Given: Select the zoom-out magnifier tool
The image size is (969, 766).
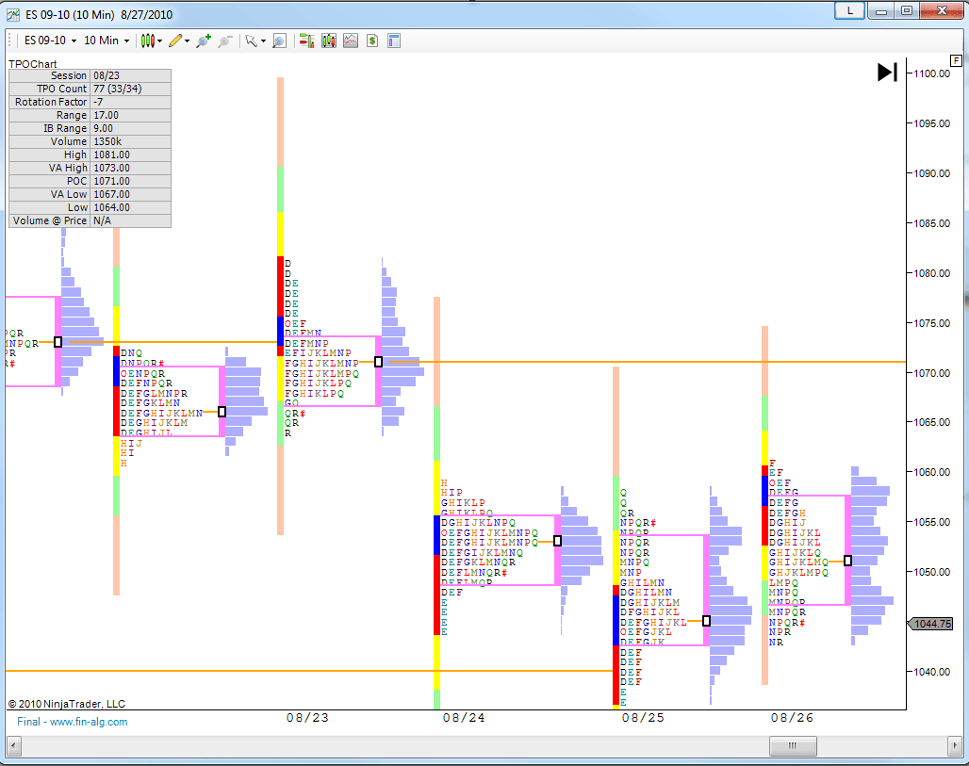Looking at the screenshot, I should click(x=224, y=41).
